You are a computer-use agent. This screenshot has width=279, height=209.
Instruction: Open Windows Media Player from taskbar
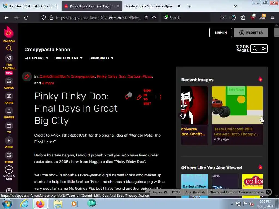coord(74,204)
